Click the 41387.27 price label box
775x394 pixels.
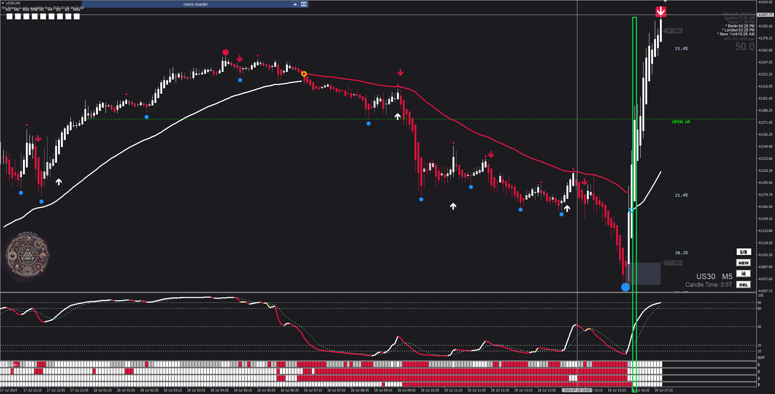point(673,31)
